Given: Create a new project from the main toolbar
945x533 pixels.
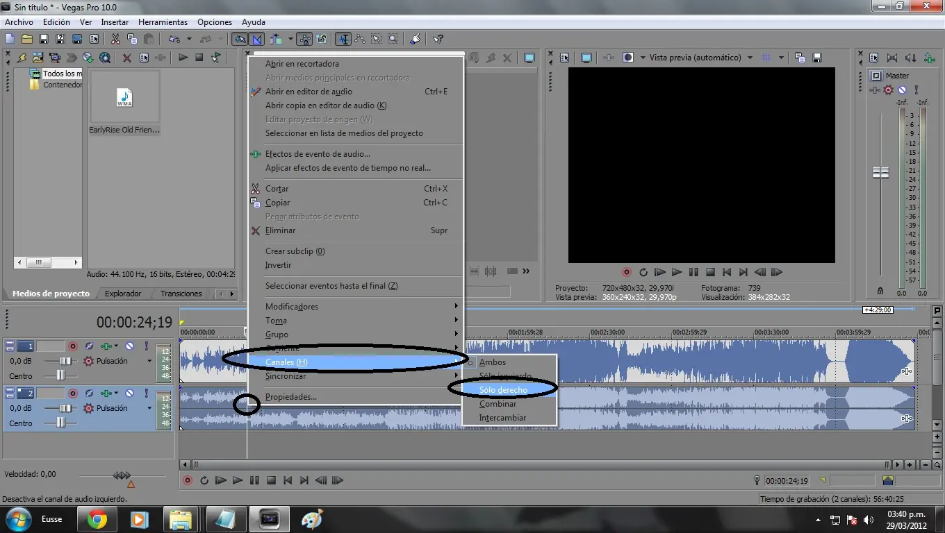Looking at the screenshot, I should coord(10,39).
